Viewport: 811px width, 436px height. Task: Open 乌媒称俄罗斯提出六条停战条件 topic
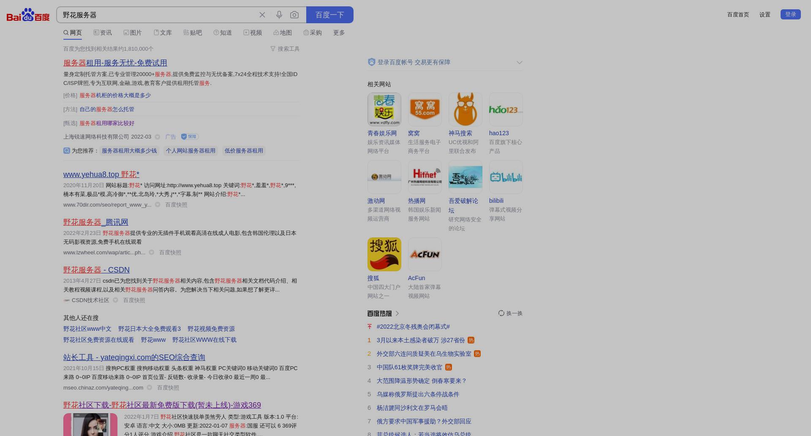pos(418,395)
